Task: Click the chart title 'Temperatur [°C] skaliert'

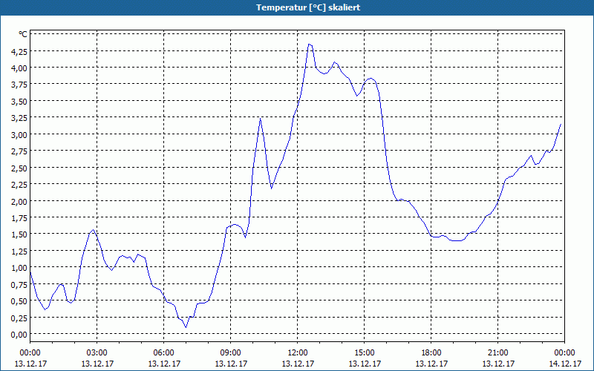Action: (x=308, y=7)
